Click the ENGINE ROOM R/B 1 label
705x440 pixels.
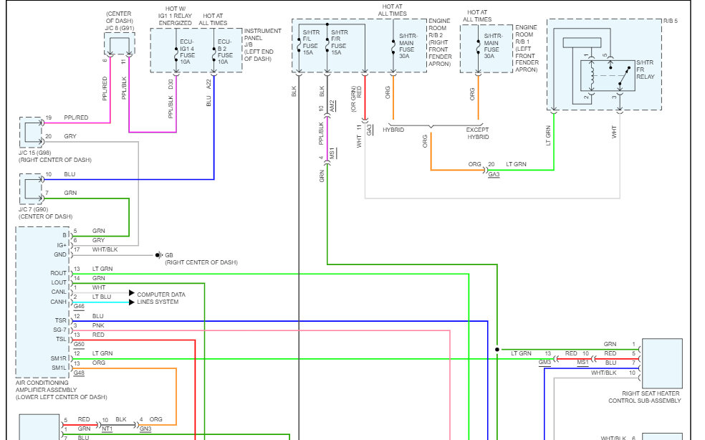[527, 48]
